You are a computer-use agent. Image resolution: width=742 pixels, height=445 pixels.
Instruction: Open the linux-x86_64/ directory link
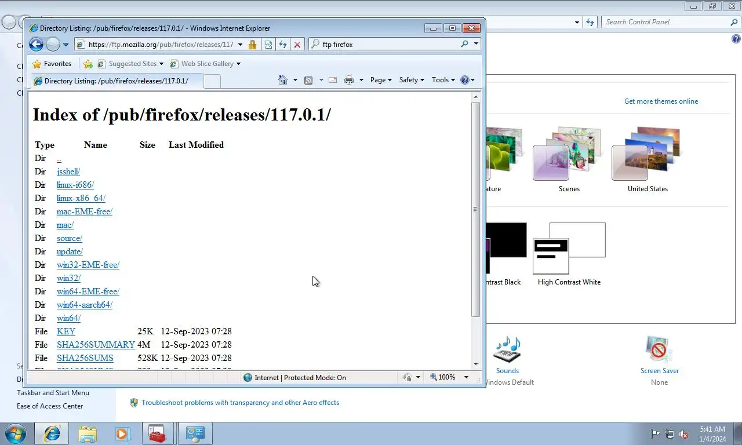pos(81,198)
